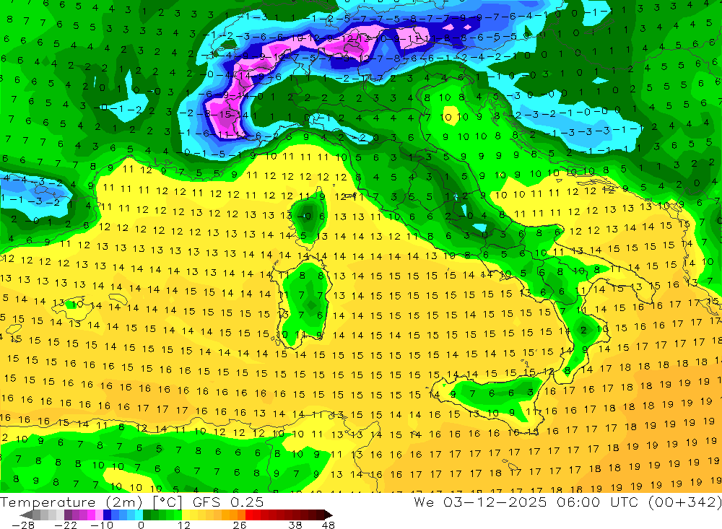Click the '-22' label under the color scale
This screenshot has width=722, height=529.
click(x=66, y=525)
